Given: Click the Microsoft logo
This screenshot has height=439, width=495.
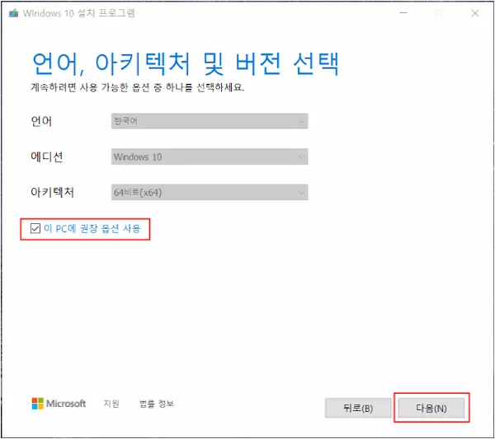Looking at the screenshot, I should (x=59, y=404).
